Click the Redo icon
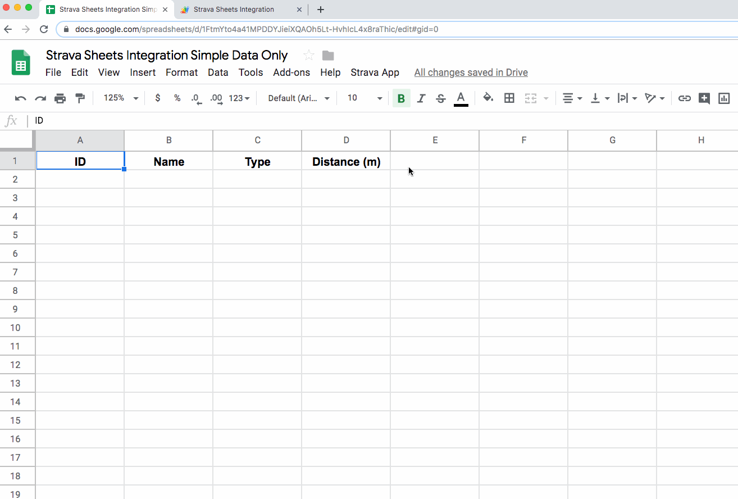 pos(40,98)
